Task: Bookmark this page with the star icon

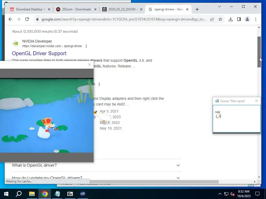Action: (220, 19)
